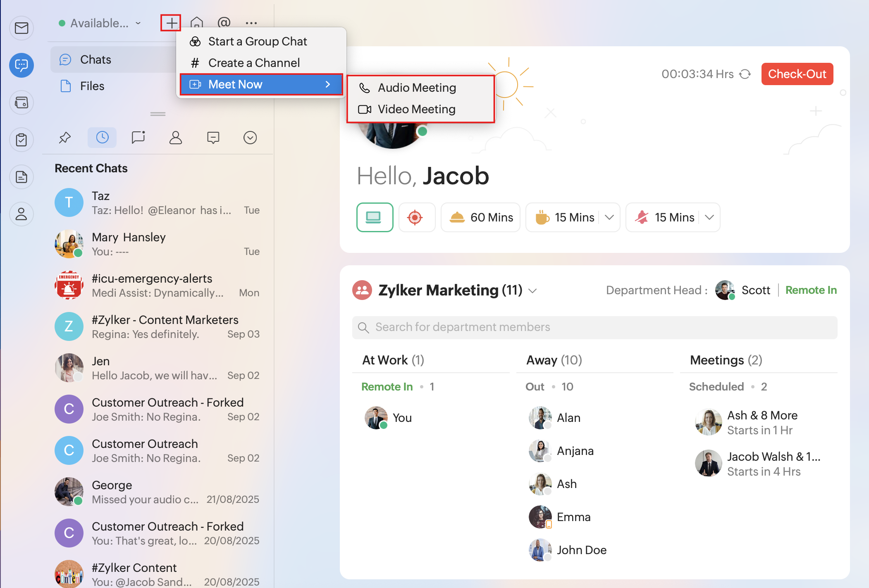Refresh the check-in timer
The width and height of the screenshot is (869, 588).
745,74
